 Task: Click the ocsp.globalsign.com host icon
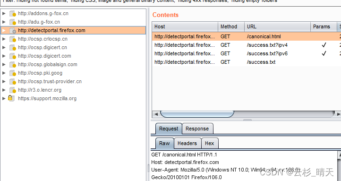(x=13, y=64)
